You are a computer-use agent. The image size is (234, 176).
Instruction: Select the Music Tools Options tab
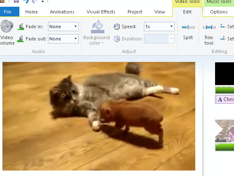[219, 12]
